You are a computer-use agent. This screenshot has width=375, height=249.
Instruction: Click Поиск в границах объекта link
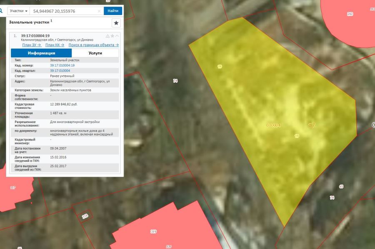[94, 45]
